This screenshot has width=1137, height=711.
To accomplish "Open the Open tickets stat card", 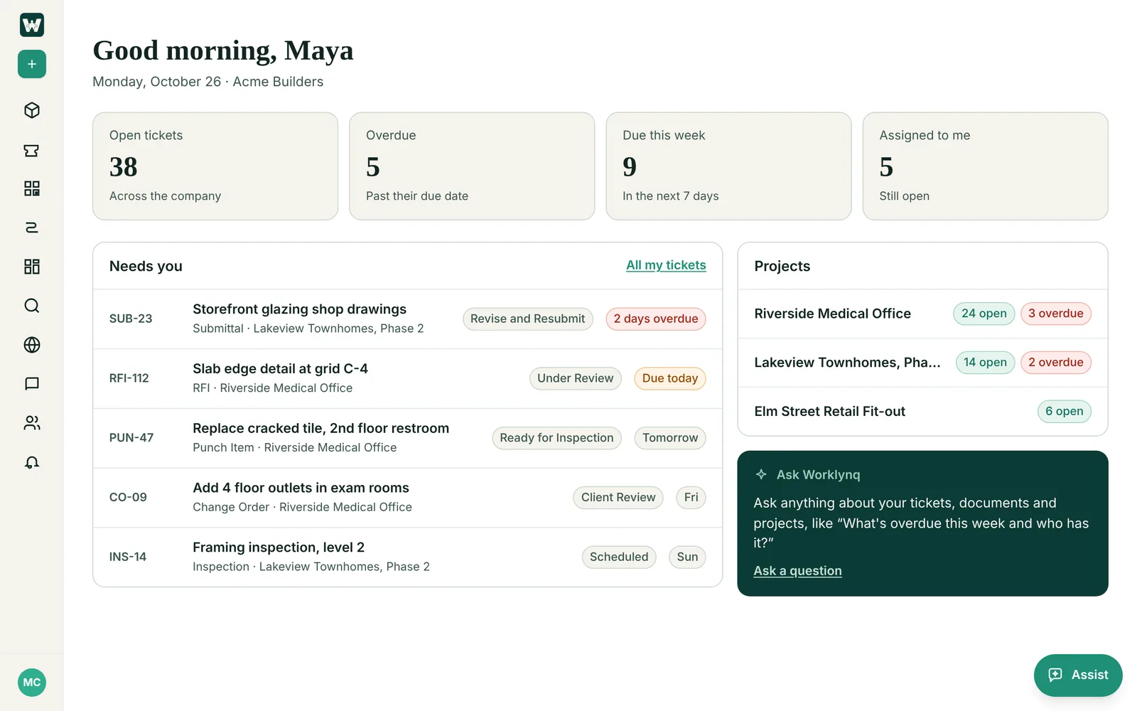I will (215, 166).
